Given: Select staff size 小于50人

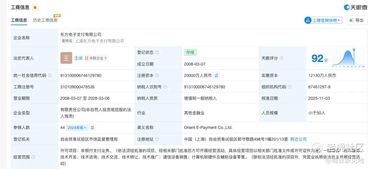Looking at the screenshot, I should pyautogui.click(x=317, y=113).
